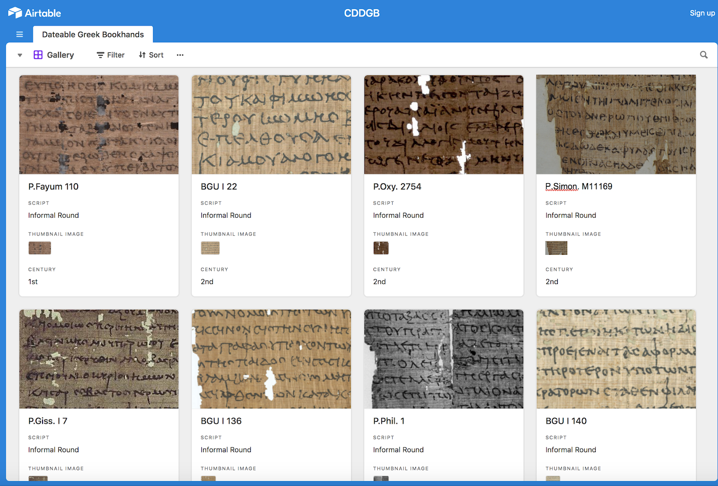The height and width of the screenshot is (486, 718).
Task: Click the CDDGB base title
Action: click(362, 13)
